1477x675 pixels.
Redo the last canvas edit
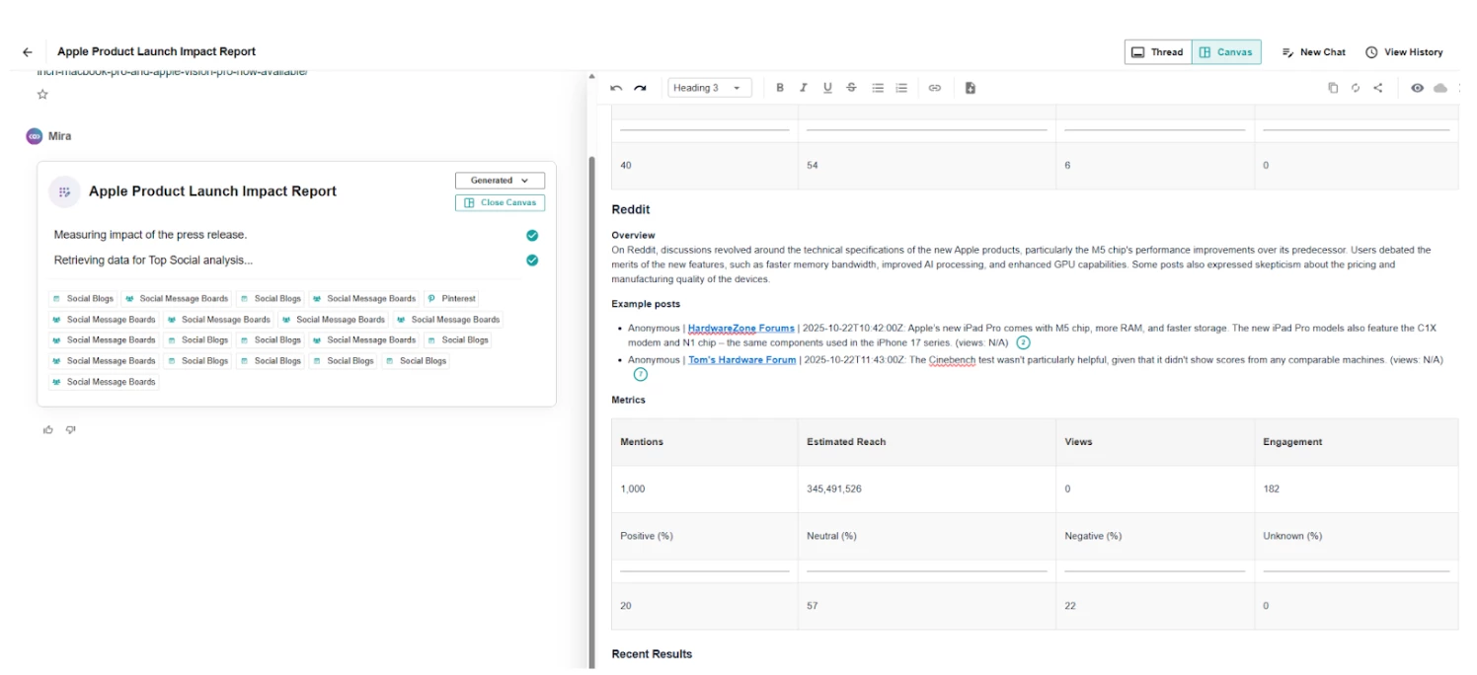point(640,88)
